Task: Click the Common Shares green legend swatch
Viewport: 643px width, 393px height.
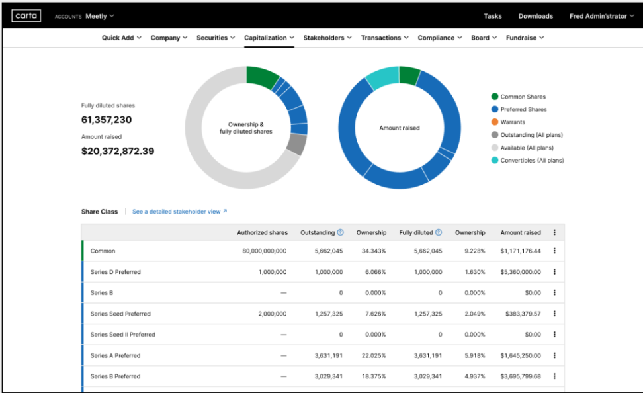Action: tap(495, 97)
